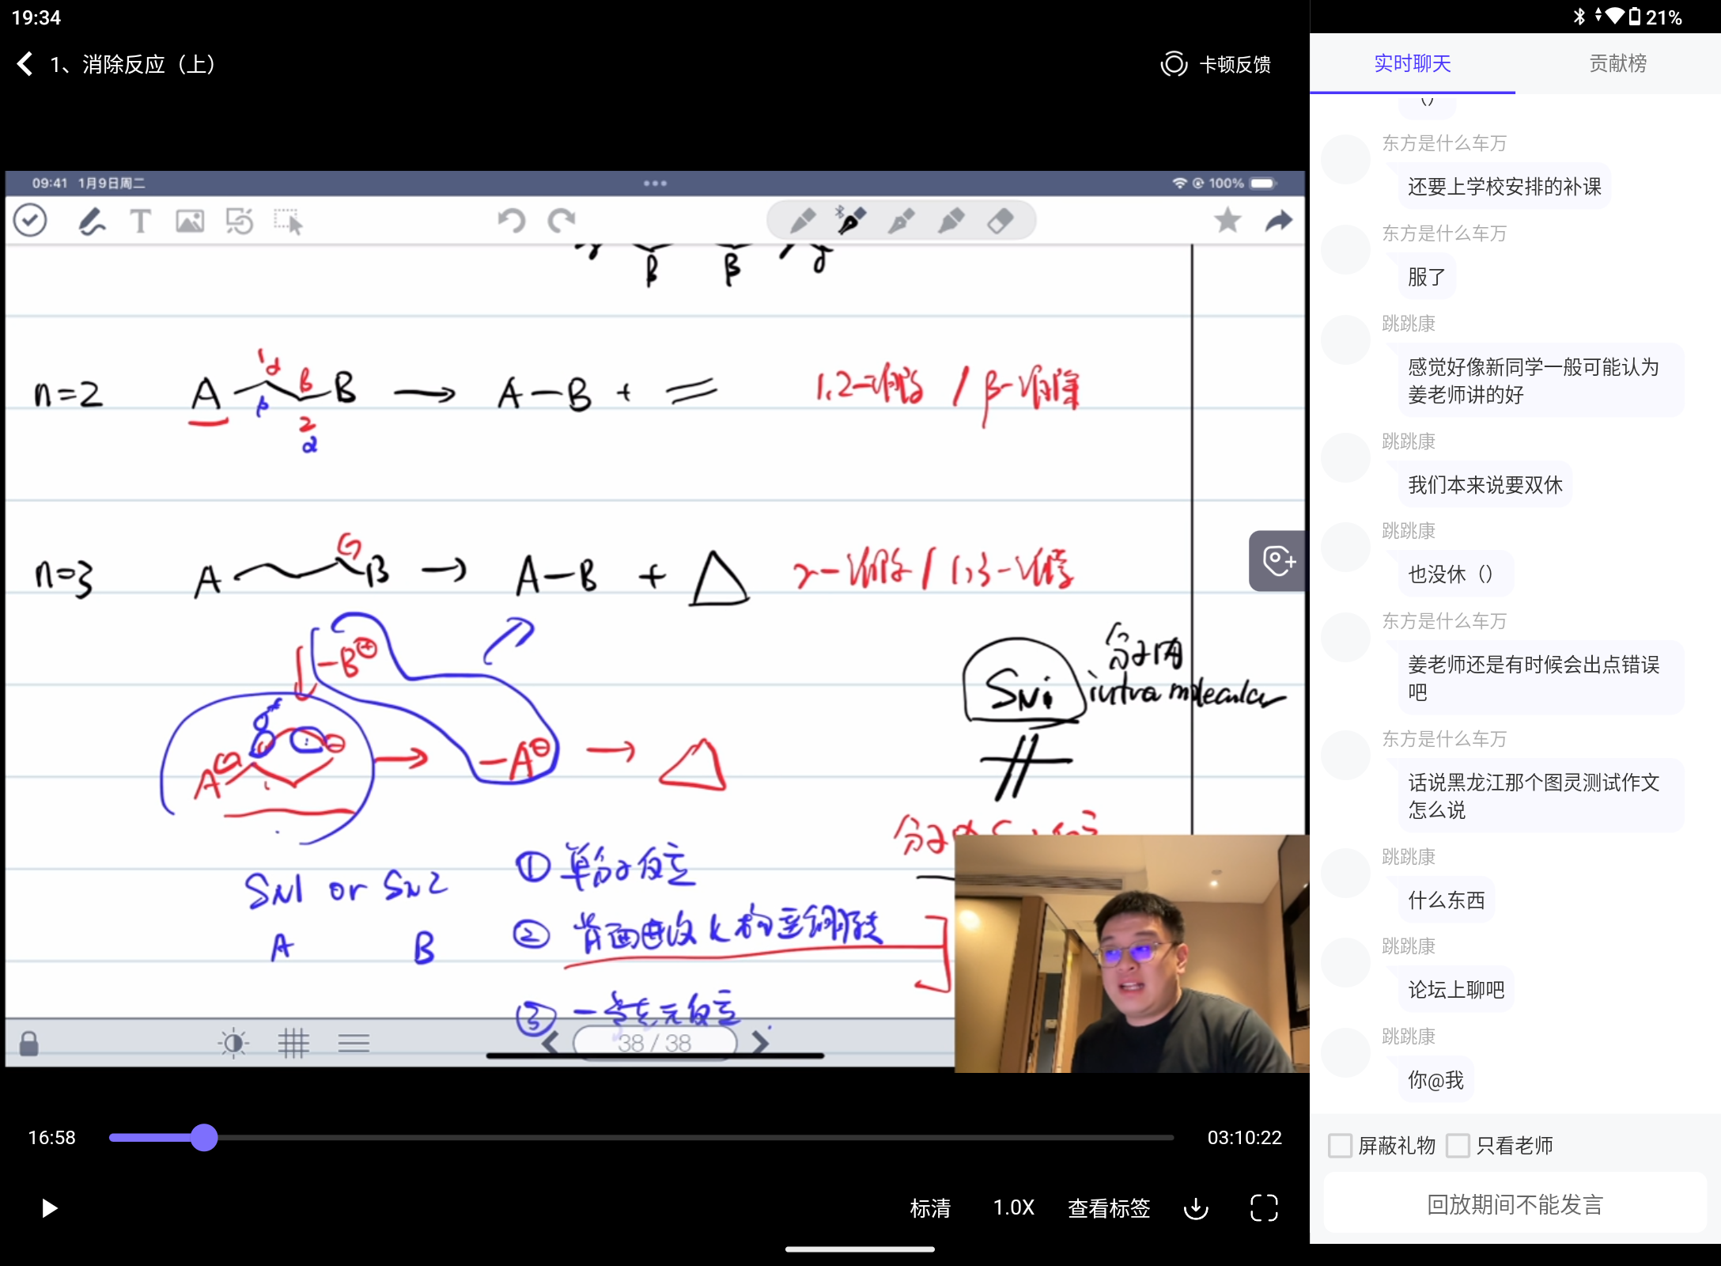Viewport: 1721px width, 1266px height.
Task: Open the 1.0X playback speed selector
Action: [x=1013, y=1208]
